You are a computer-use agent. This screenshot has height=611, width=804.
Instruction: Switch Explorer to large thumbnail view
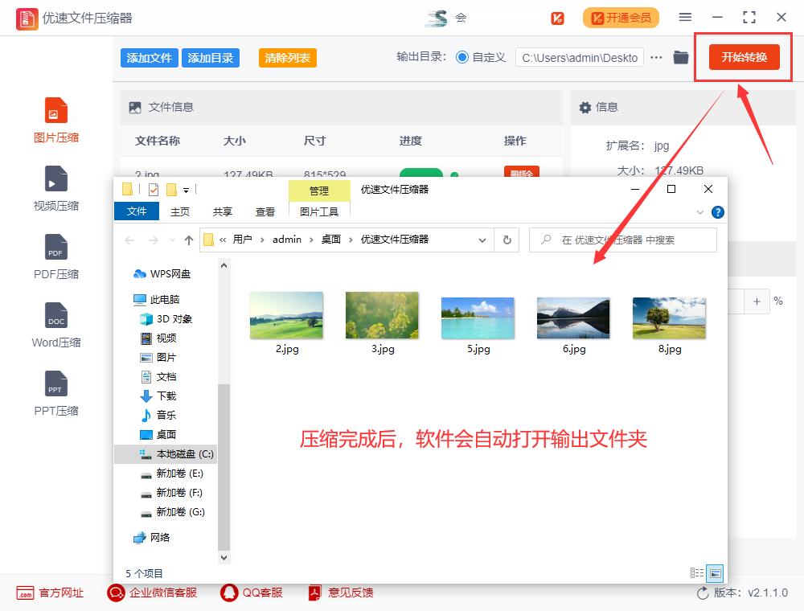pyautogui.click(x=714, y=572)
